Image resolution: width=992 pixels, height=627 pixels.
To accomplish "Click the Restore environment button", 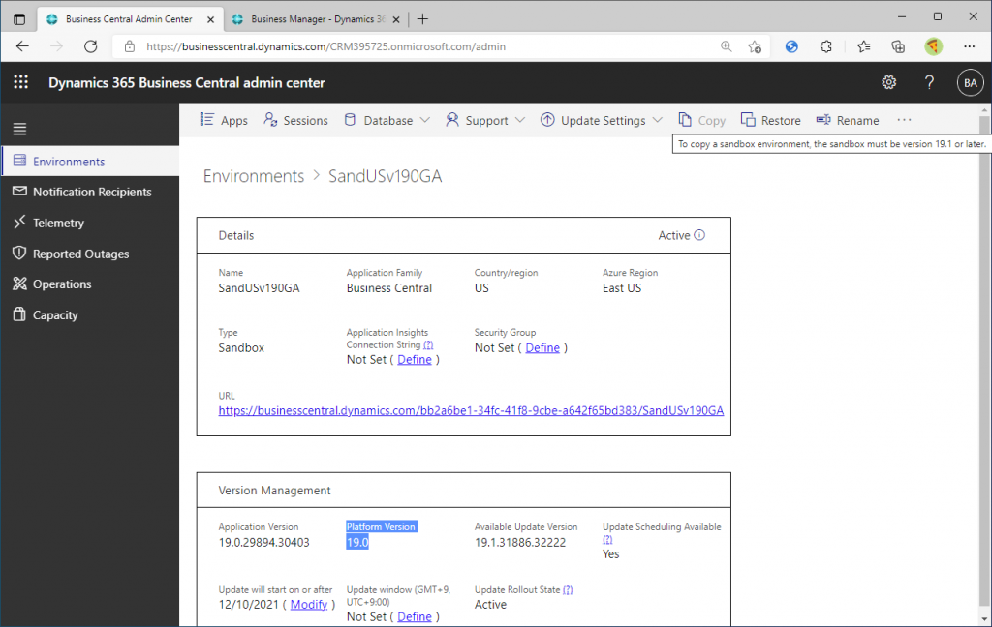I will tap(770, 120).
